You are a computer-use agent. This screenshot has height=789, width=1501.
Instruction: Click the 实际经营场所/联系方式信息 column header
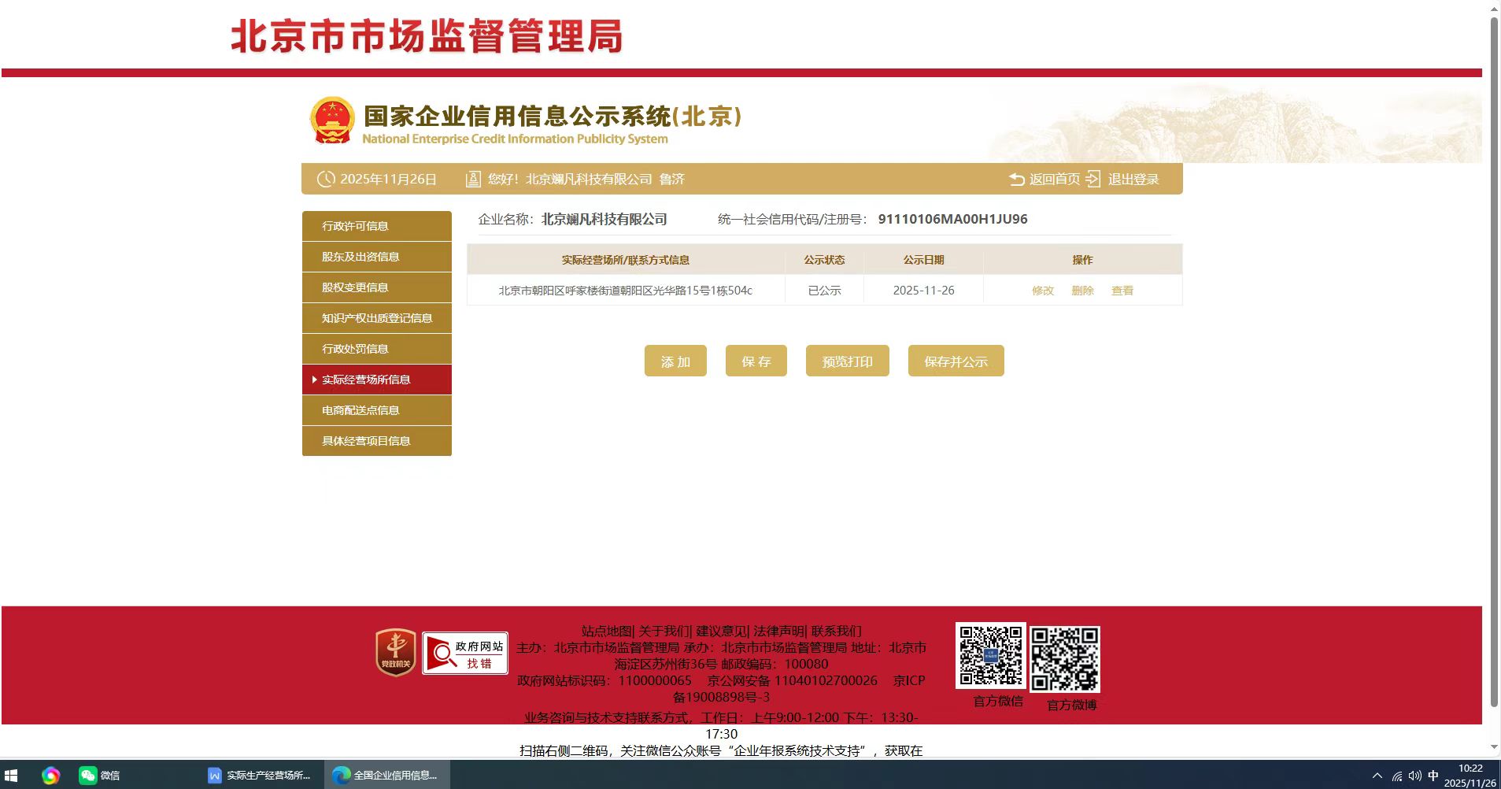point(626,260)
